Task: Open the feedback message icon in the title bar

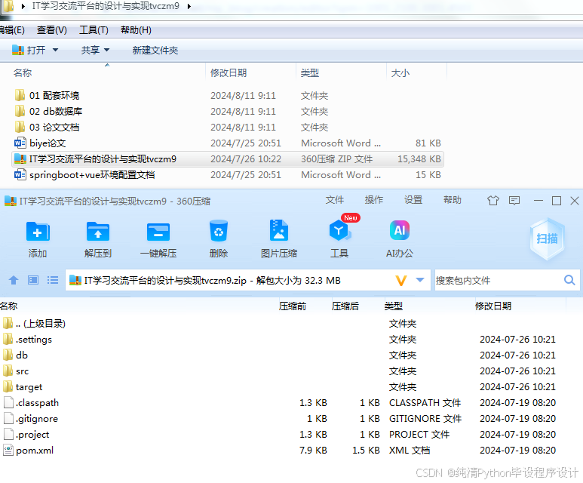Action: pyautogui.click(x=514, y=201)
